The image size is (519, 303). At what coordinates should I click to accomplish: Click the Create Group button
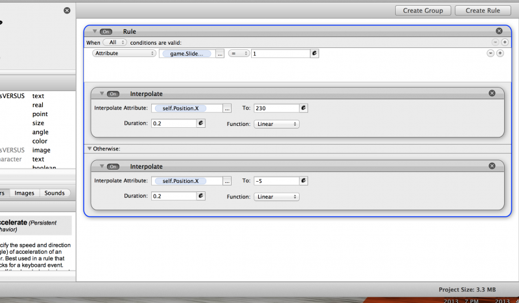[x=423, y=10]
